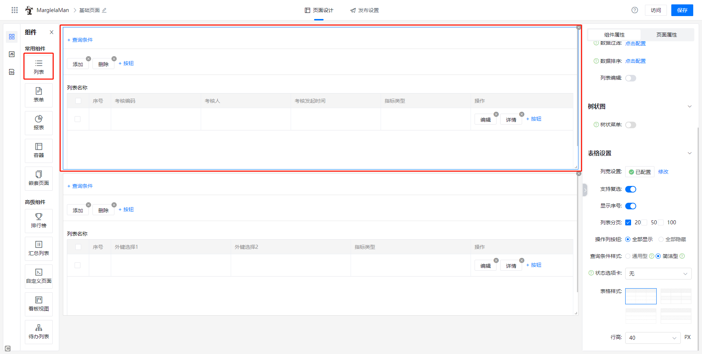The image size is (702, 354).
Task: Choose the first 表格样式 thumbnail
Action: [x=641, y=296]
